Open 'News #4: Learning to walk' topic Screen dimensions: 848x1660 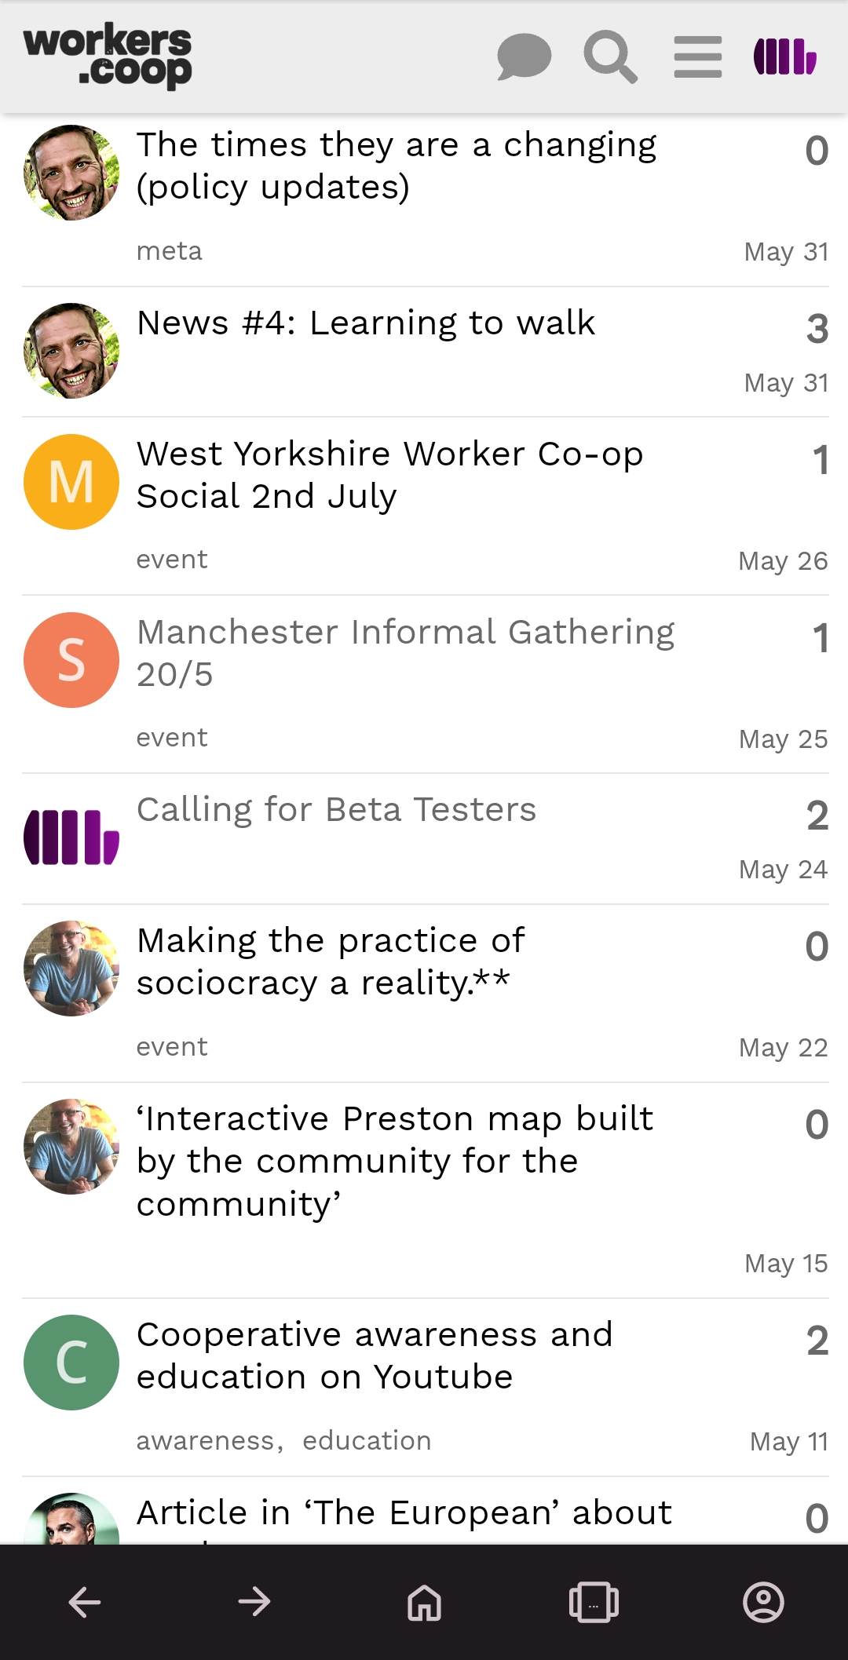coord(366,323)
